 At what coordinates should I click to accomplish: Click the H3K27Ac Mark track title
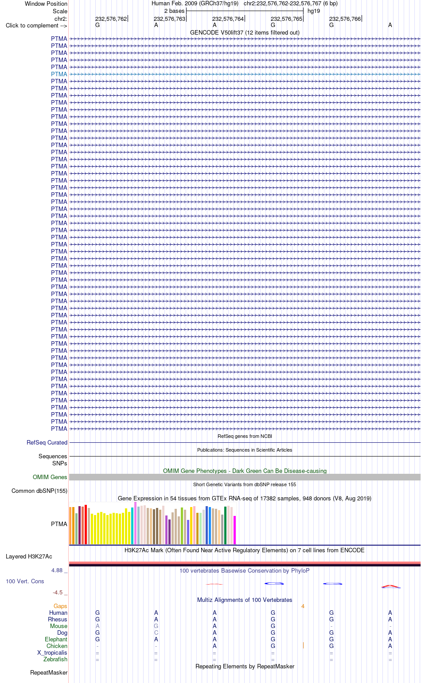(245, 550)
